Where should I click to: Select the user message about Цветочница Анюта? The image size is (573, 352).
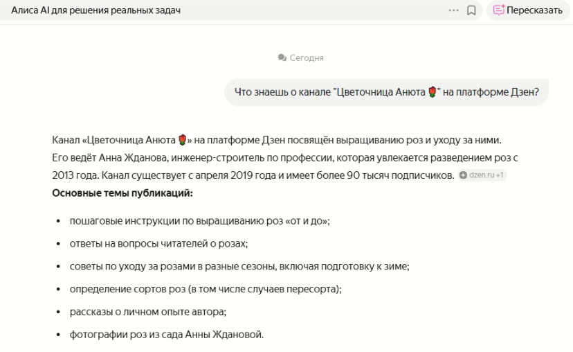pyautogui.click(x=386, y=92)
